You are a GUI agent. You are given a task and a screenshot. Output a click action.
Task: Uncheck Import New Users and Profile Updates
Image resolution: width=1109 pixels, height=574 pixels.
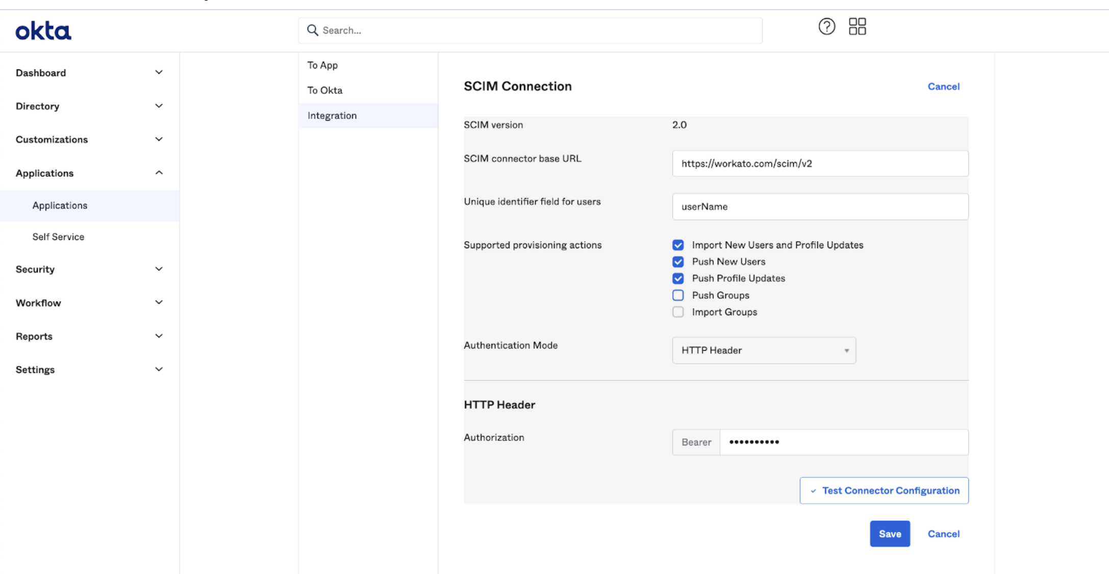coord(677,245)
